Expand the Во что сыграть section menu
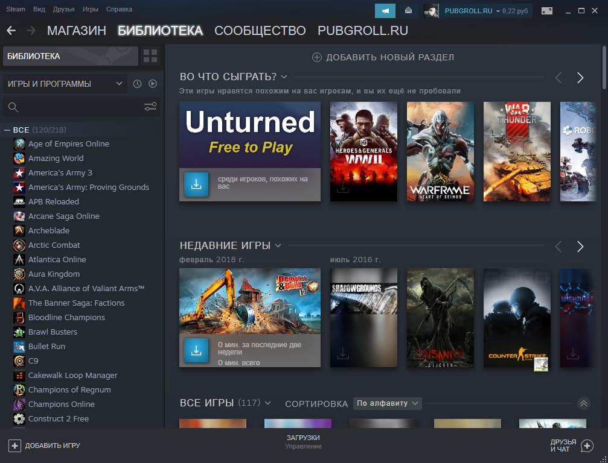The width and height of the screenshot is (608, 463). tap(284, 77)
